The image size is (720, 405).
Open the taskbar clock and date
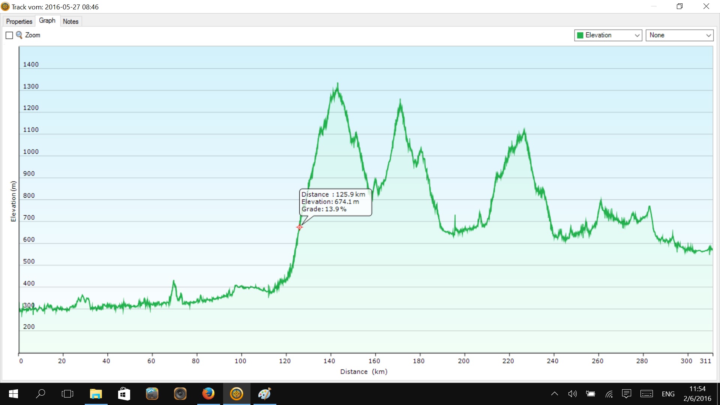coord(697,394)
